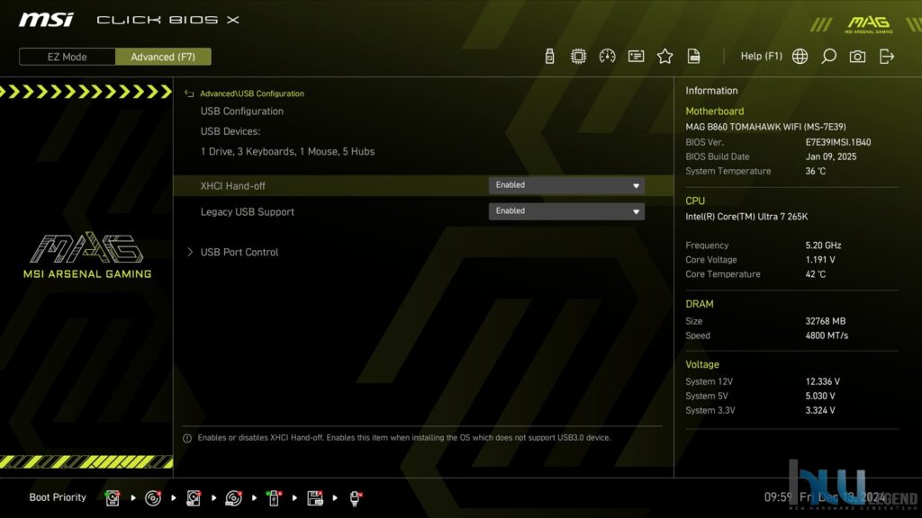Click the Information panel heading
The height and width of the screenshot is (518, 922).
click(x=711, y=91)
